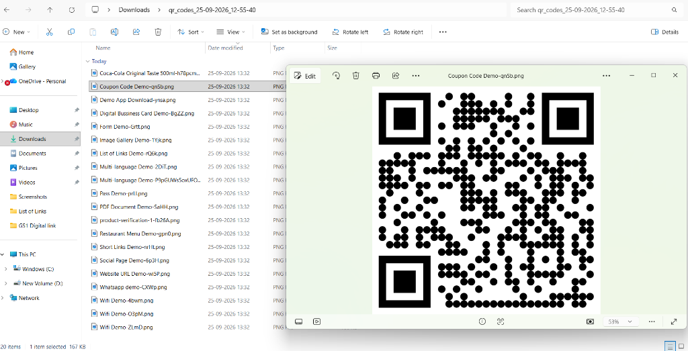This screenshot has width=688, height=351.
Task: Go back using the Explorer back arrow
Action: click(7, 9)
